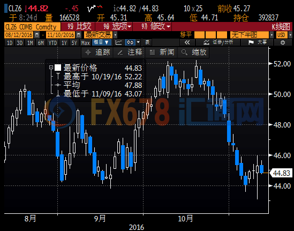Click the table view button
294x231 pixels.
pyautogui.click(x=147, y=42)
